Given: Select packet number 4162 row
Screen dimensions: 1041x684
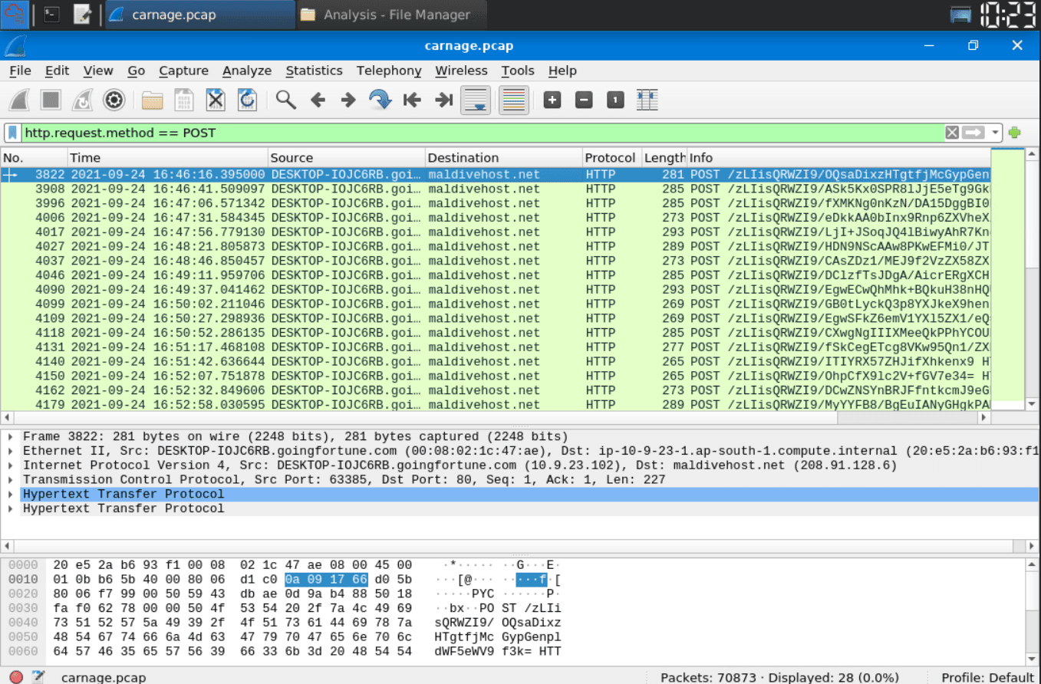Looking at the screenshot, I should click(496, 390).
